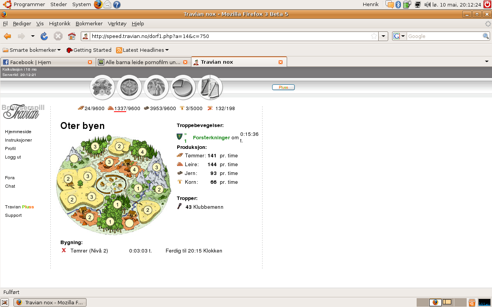Close the Travian nox tab
This screenshot has width=492, height=307.
[281, 62]
